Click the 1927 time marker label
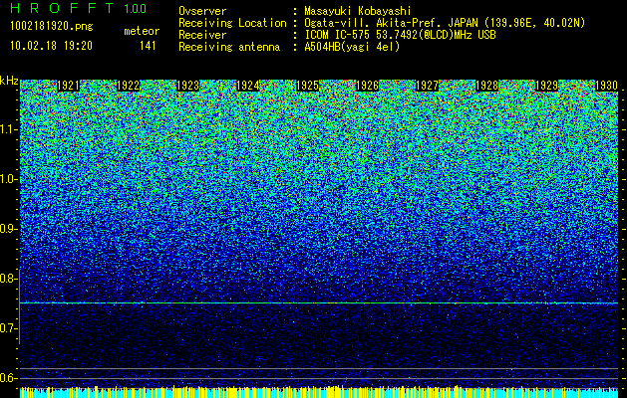The image size is (627, 398). point(428,86)
